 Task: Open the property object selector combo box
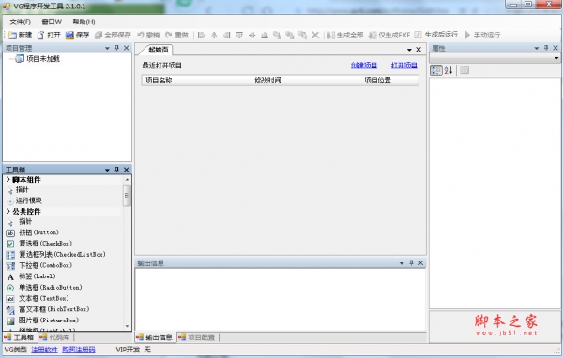coord(495,58)
